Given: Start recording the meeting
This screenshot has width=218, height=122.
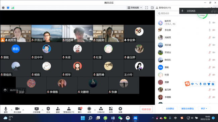Looking at the screenshot, I should click(x=89, y=110).
